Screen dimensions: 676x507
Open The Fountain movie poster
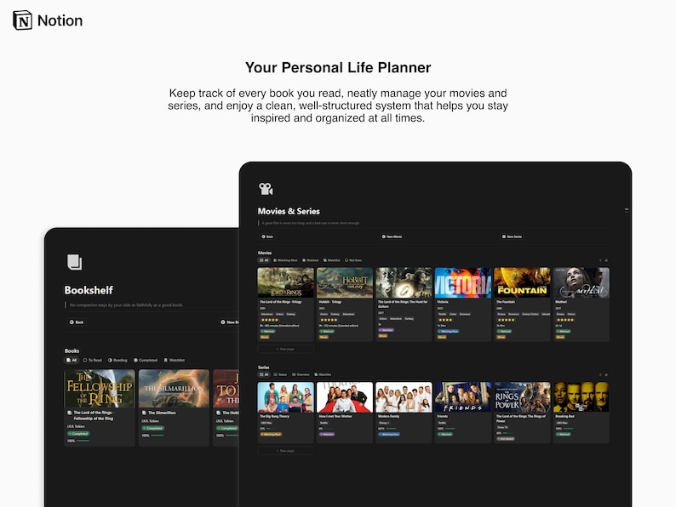(x=522, y=282)
